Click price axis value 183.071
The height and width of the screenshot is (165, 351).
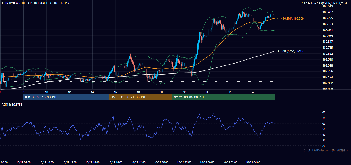pos(327,30)
